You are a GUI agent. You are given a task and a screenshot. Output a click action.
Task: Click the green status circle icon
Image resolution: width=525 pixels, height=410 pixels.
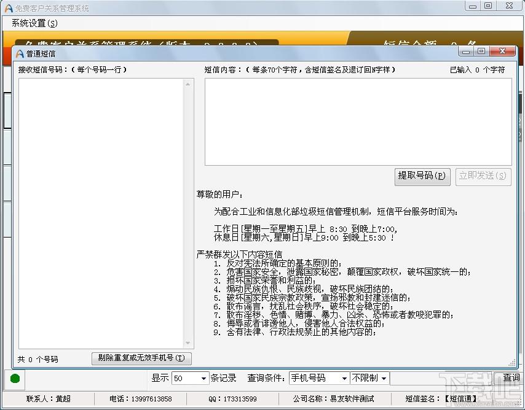[x=15, y=379]
